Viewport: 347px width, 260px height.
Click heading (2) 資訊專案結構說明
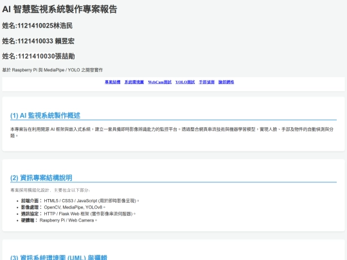coord(41,178)
